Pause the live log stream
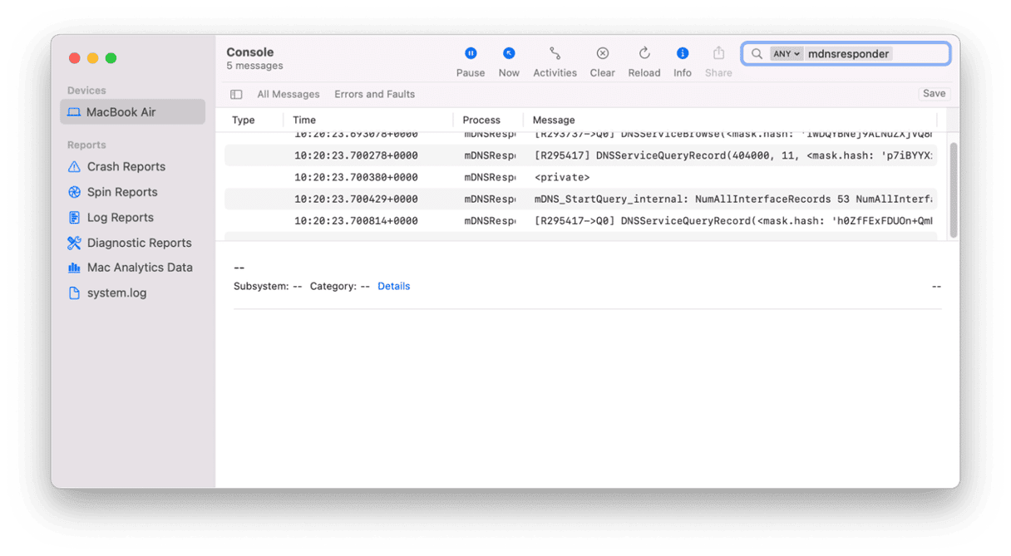Viewport: 1011px width, 556px height. pyautogui.click(x=471, y=62)
